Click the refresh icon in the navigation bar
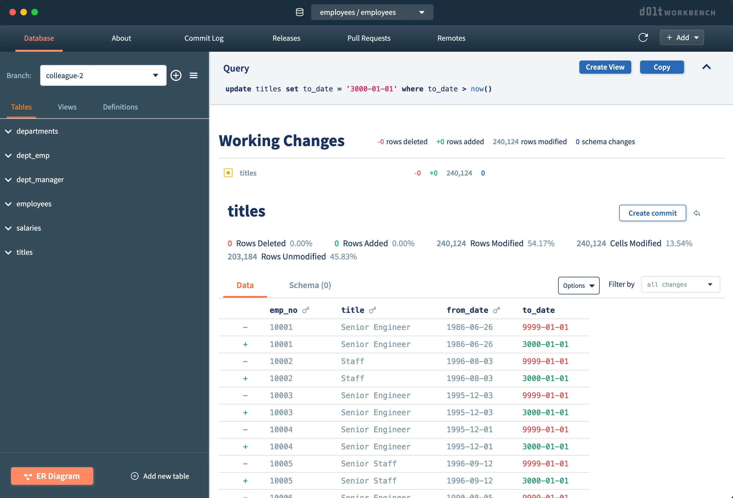This screenshot has height=498, width=733. pyautogui.click(x=643, y=37)
